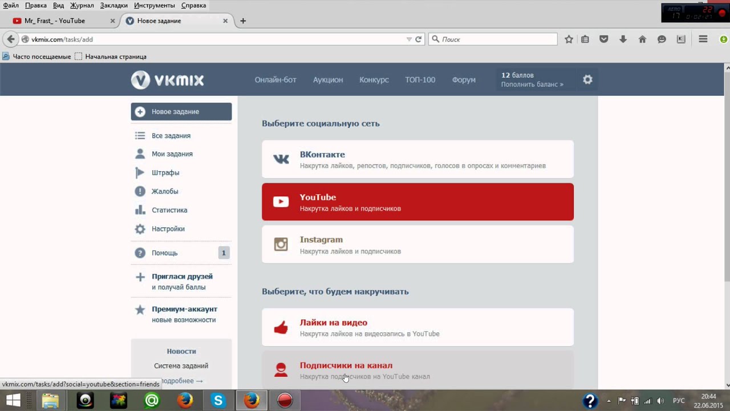Open the Аукцион page from top navigation

pyautogui.click(x=328, y=80)
